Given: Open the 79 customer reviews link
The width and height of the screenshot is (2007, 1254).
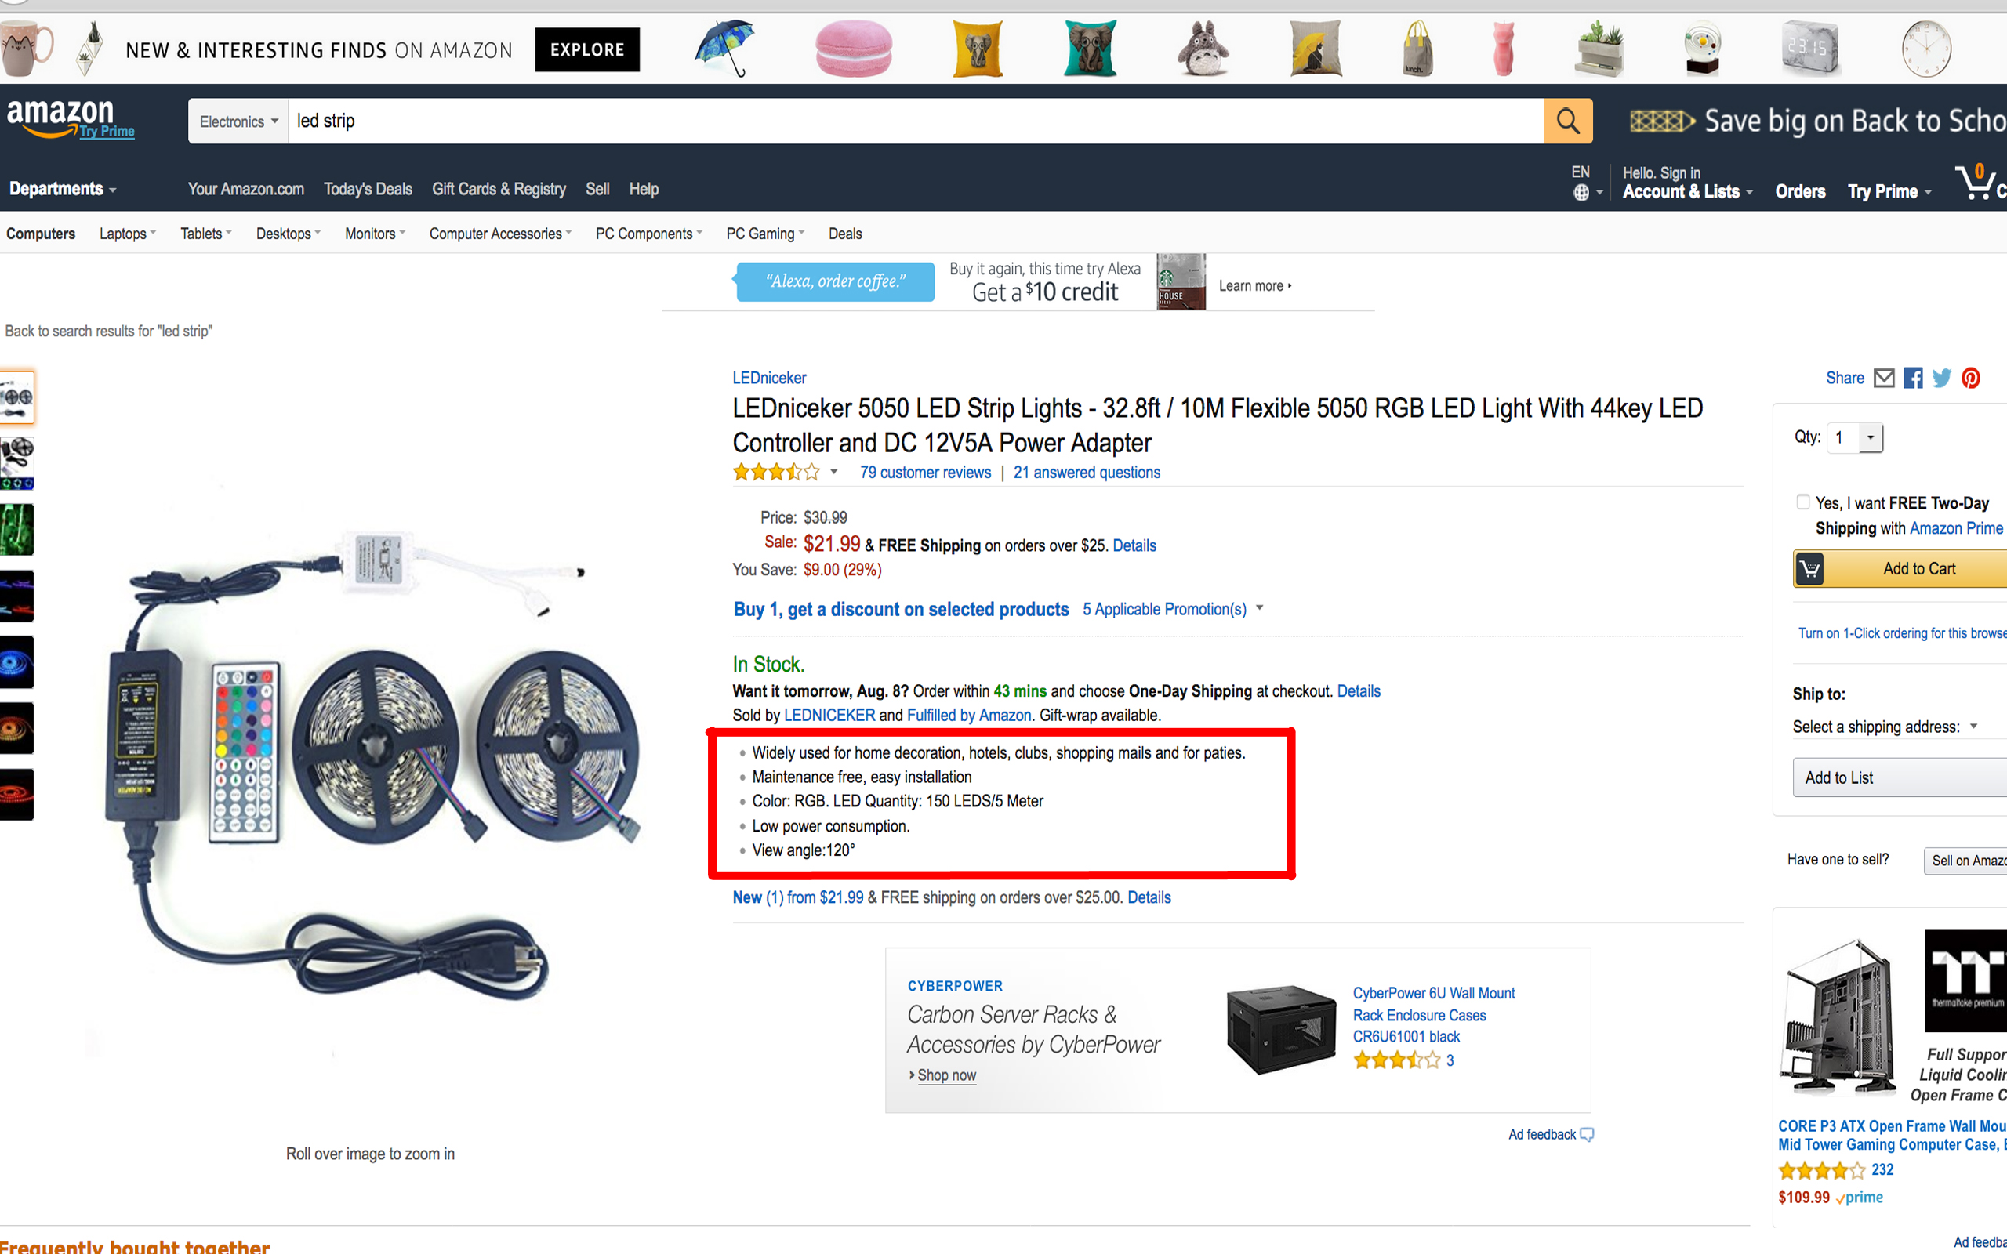Looking at the screenshot, I should click(925, 473).
